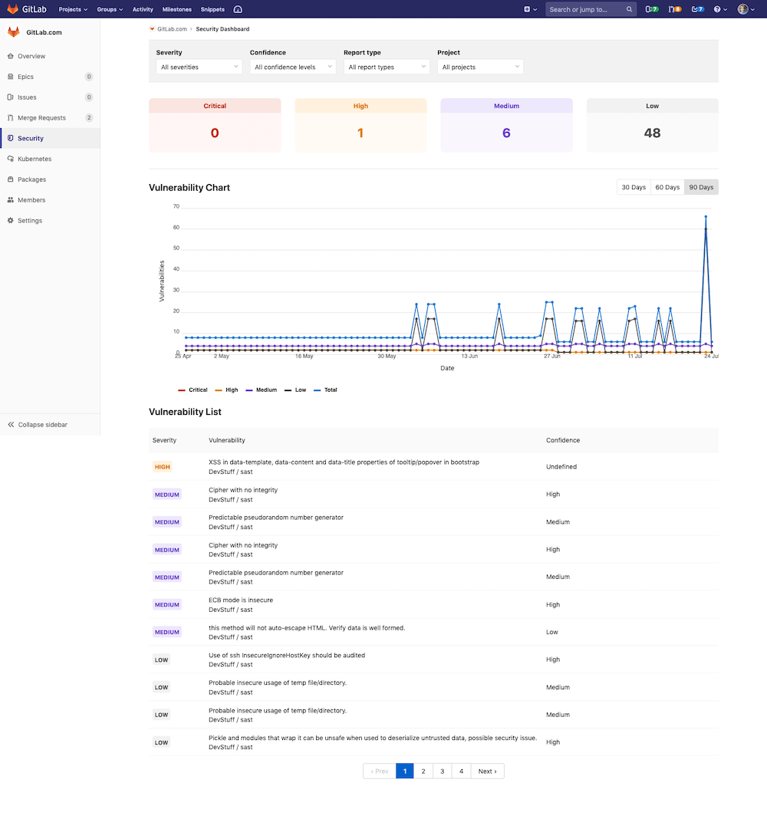The width and height of the screenshot is (767, 832).
Task: Click the Search or jump to field
Action: pos(588,9)
